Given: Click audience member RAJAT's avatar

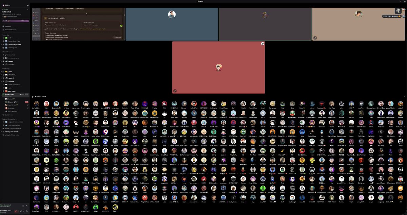Looking at the screenshot, I should pos(155,132).
